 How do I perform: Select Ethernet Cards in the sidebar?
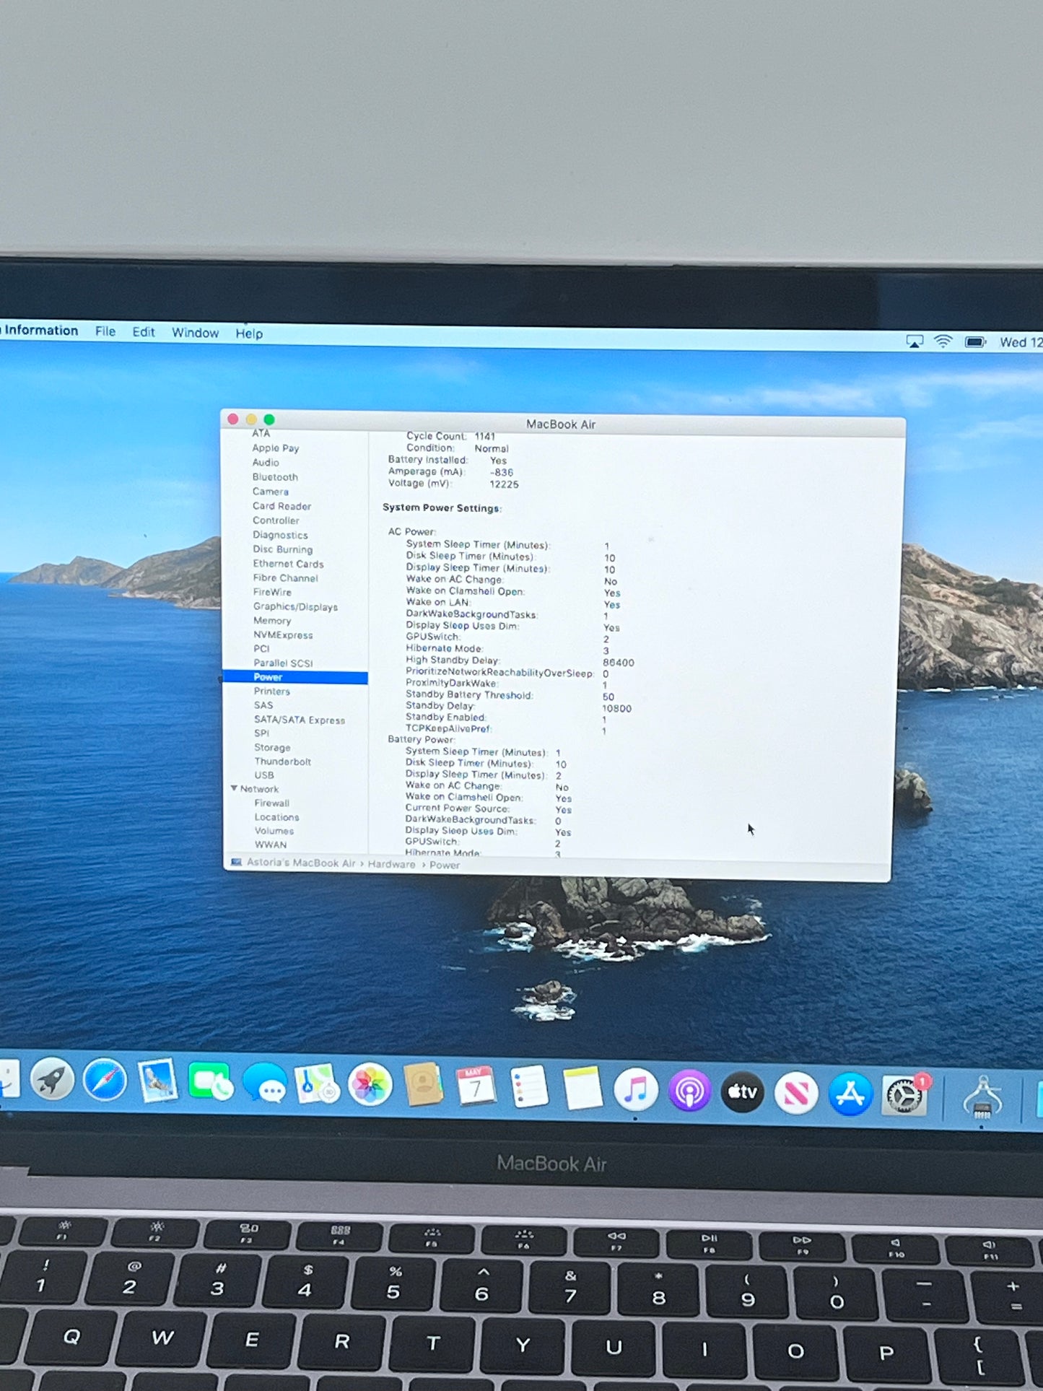pyautogui.click(x=288, y=564)
